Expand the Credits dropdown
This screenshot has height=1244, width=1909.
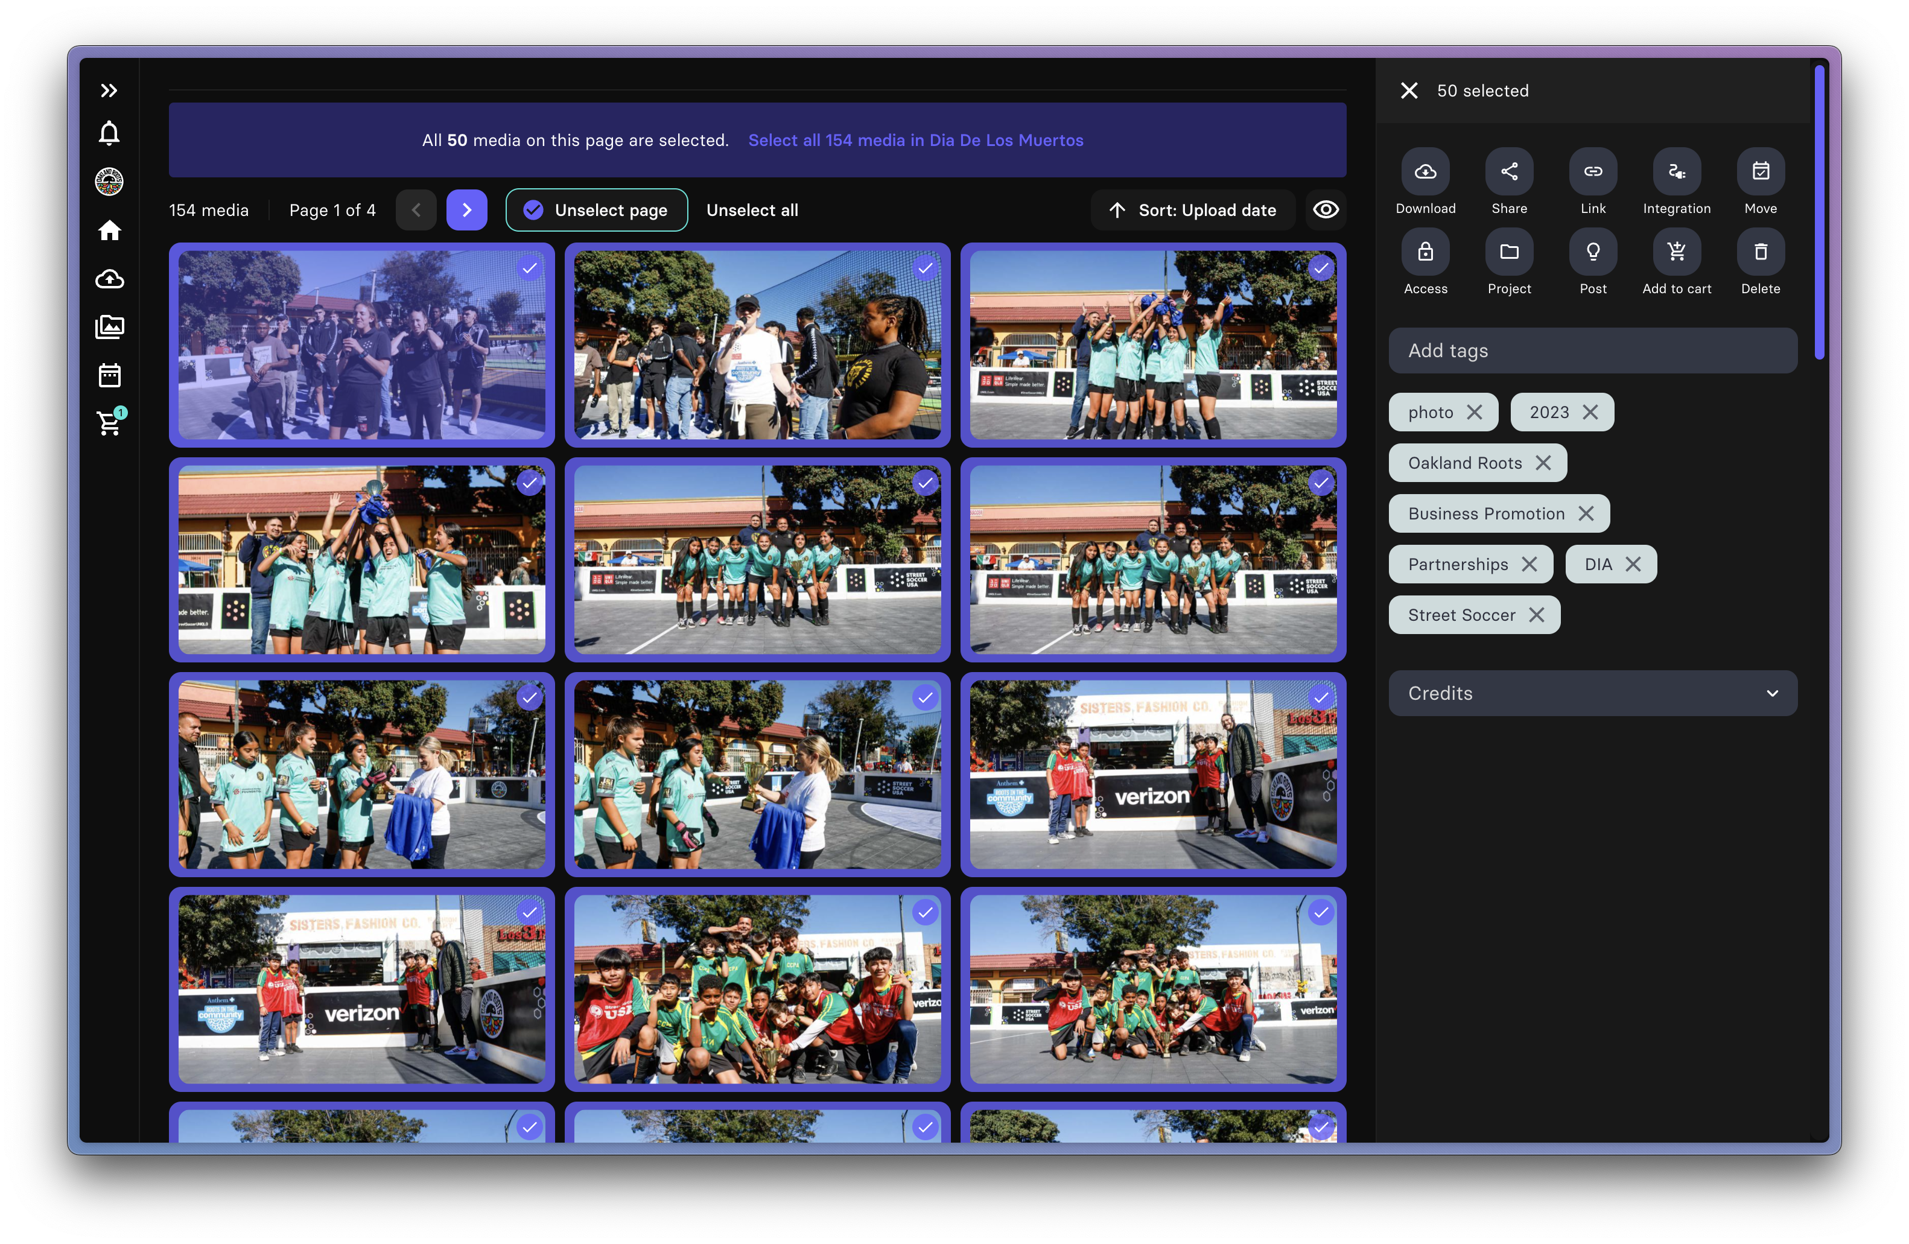1592,693
